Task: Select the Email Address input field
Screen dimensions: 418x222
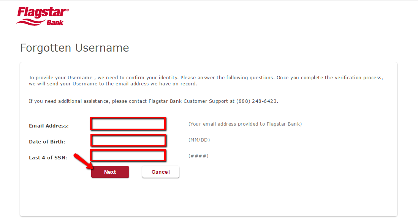Action: 128,124
